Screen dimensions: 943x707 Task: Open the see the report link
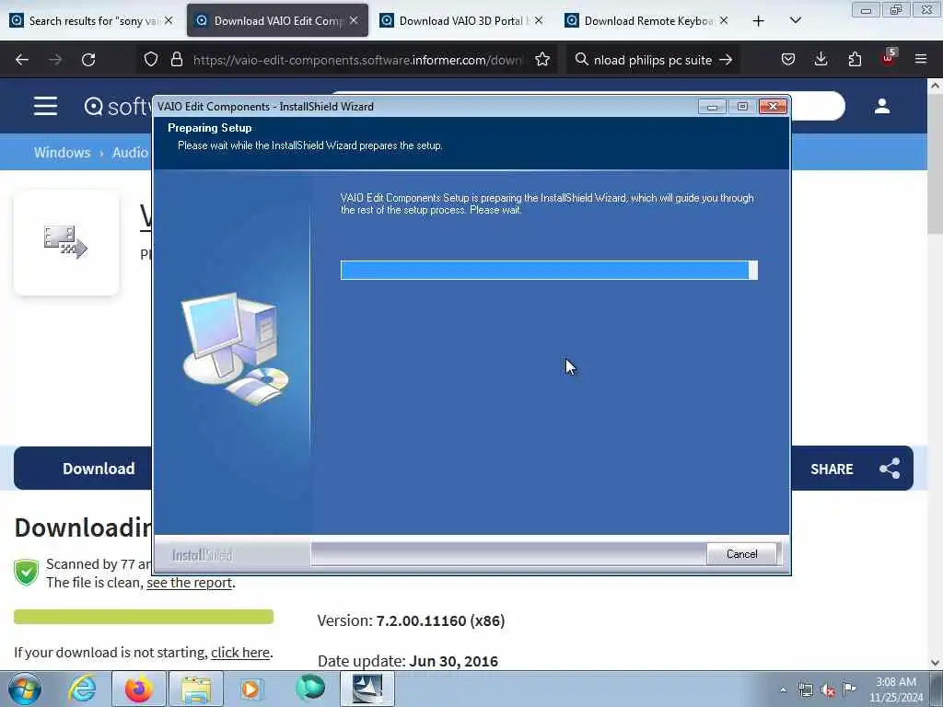click(x=189, y=583)
